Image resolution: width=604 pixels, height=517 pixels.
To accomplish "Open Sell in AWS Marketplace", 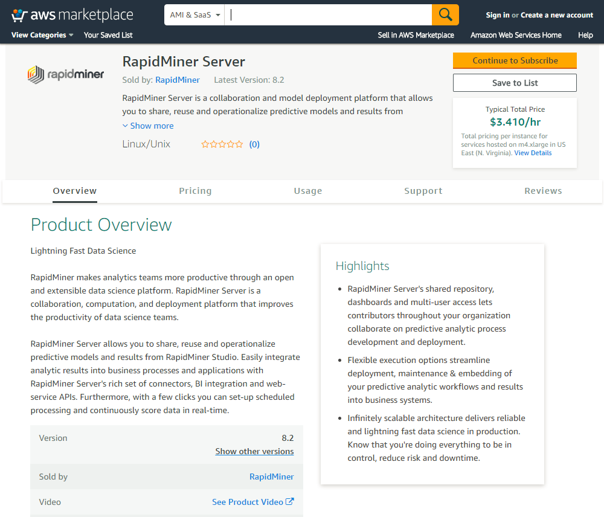I will coord(416,35).
